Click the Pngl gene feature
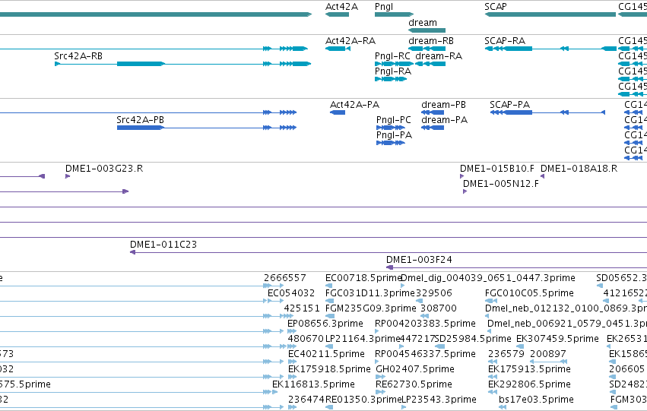This screenshot has height=411, width=647. [394, 14]
